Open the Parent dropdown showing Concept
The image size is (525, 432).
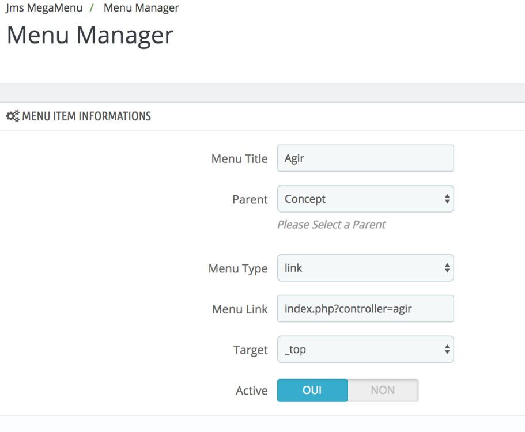tap(365, 199)
